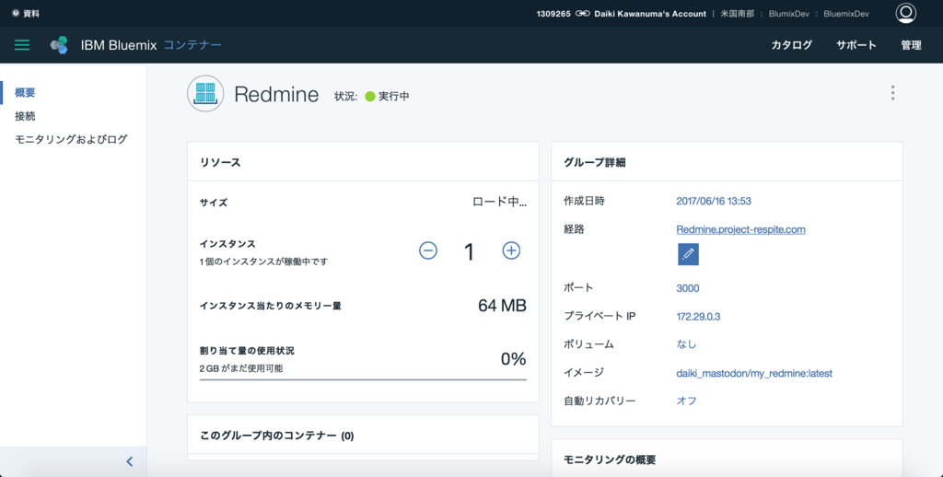Click the allocation usage progress bar
The image size is (943, 477).
(x=363, y=379)
